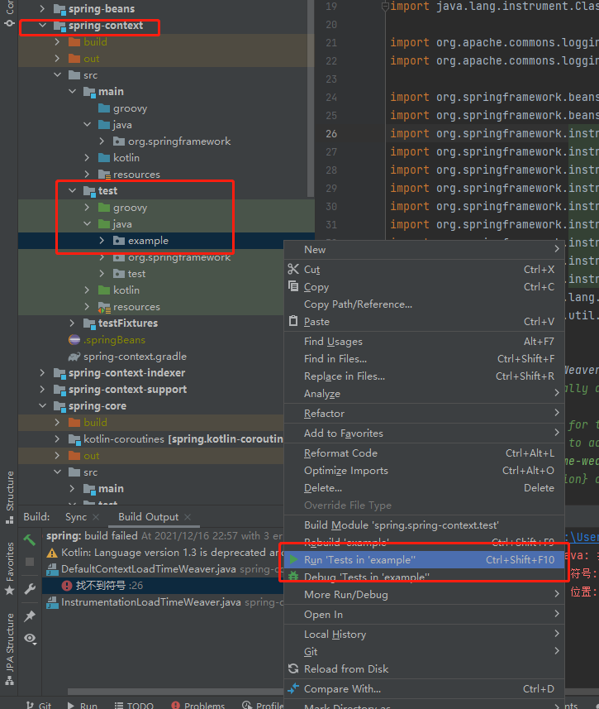The image size is (599, 709).
Task: Expand the New submenu
Action: [x=424, y=250]
